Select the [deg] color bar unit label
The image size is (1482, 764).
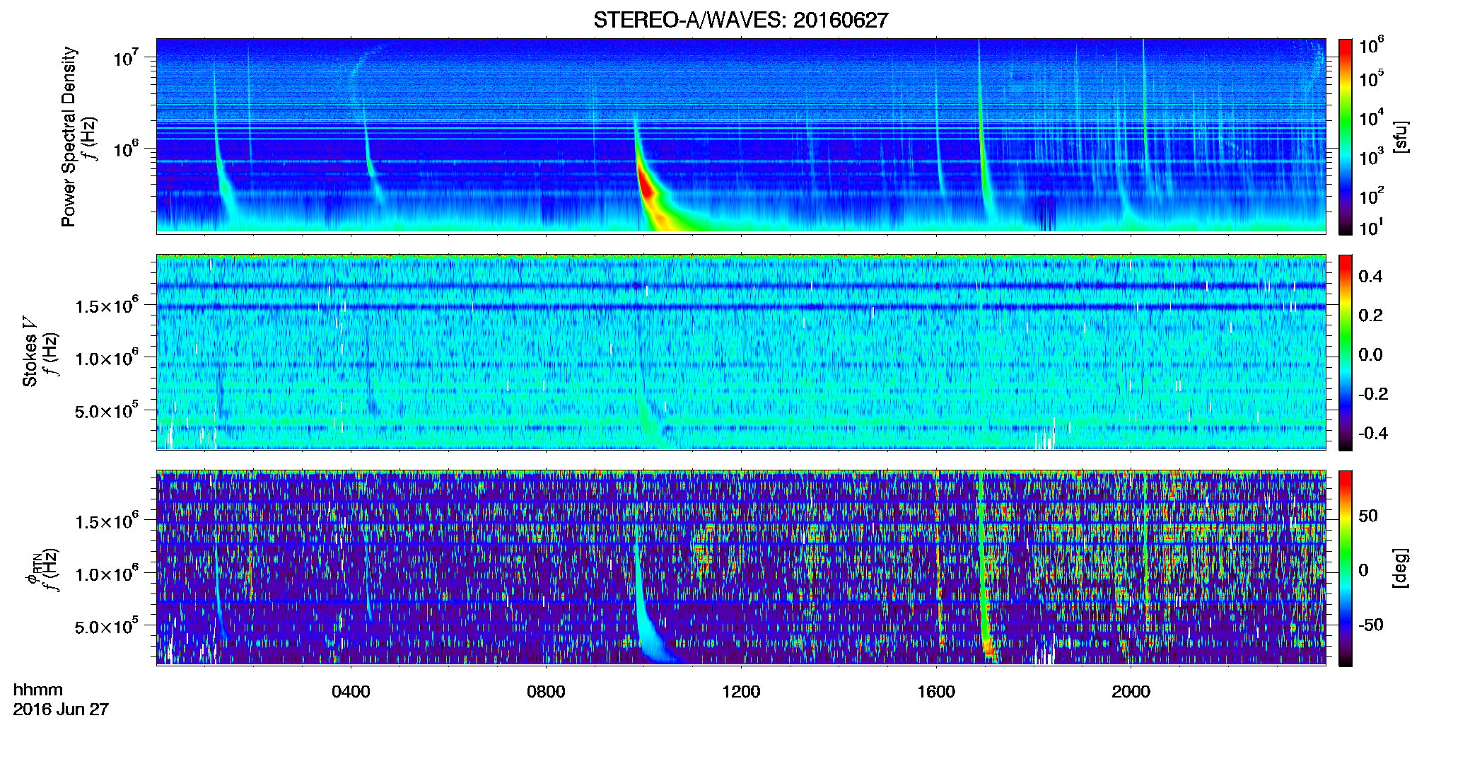(1401, 568)
